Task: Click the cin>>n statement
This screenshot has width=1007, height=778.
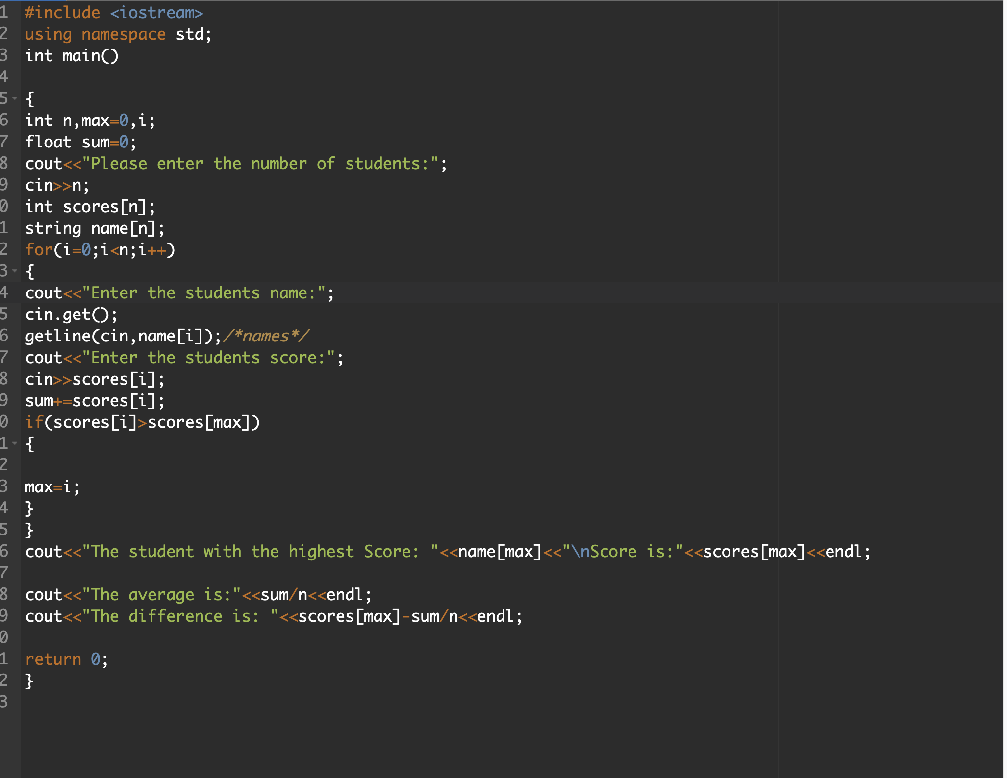Action: (x=56, y=185)
